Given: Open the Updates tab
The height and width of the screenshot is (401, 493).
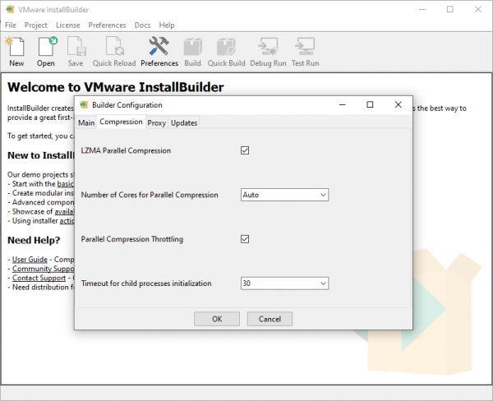Looking at the screenshot, I should 184,122.
